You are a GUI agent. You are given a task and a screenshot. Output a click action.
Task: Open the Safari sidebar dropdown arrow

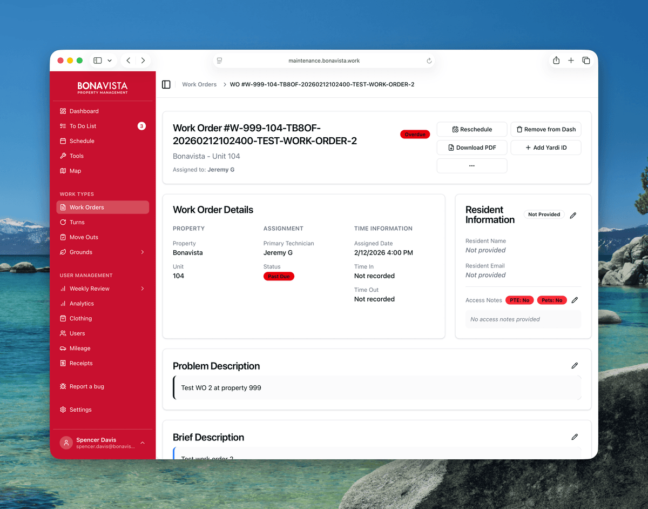pyautogui.click(x=110, y=61)
